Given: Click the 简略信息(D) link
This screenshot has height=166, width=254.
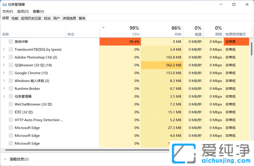Looking at the screenshot, I should pyautogui.click(x=19, y=159).
